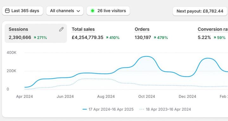Click the green live visitors status dot
Screen dimensions: 228x121
[92, 11]
